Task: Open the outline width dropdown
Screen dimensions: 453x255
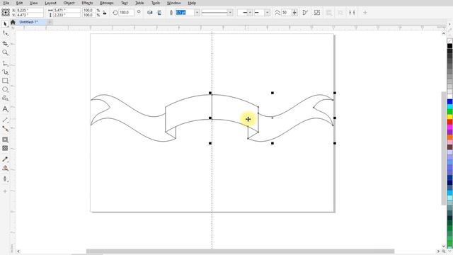Action: click(x=197, y=13)
